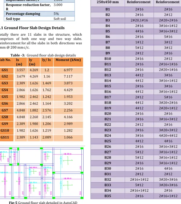Viewport: 181px width, 204px height.
Task: Select beam row label 'B32'
Action: pos(108,180)
